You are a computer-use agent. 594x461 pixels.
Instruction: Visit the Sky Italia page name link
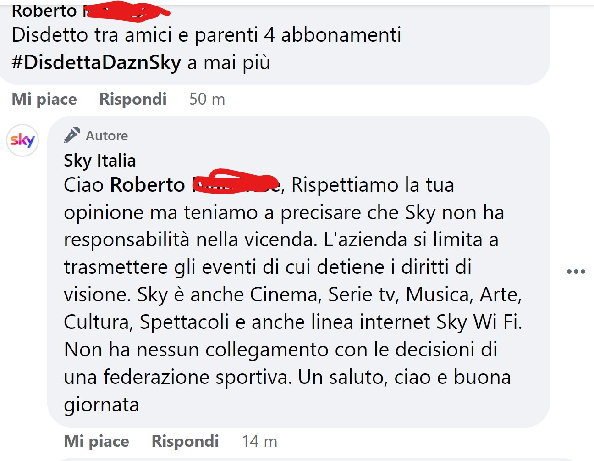point(100,161)
